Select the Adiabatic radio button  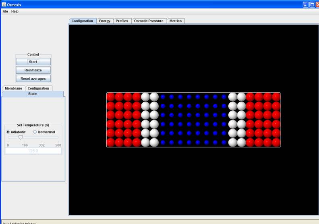(8, 132)
